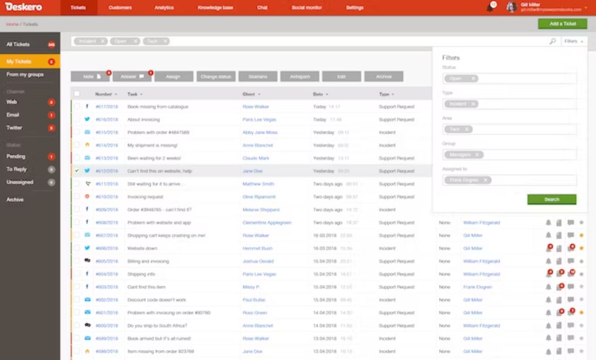Screen dimensions: 596x360
Task: Open the user account menu arrow
Action: [x=585, y=8]
